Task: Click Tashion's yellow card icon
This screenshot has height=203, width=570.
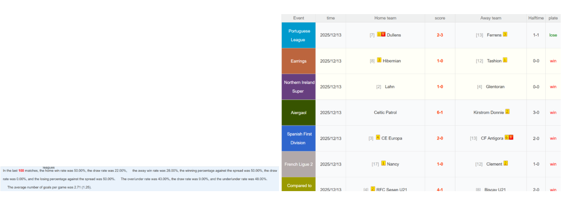Action: coord(505,60)
